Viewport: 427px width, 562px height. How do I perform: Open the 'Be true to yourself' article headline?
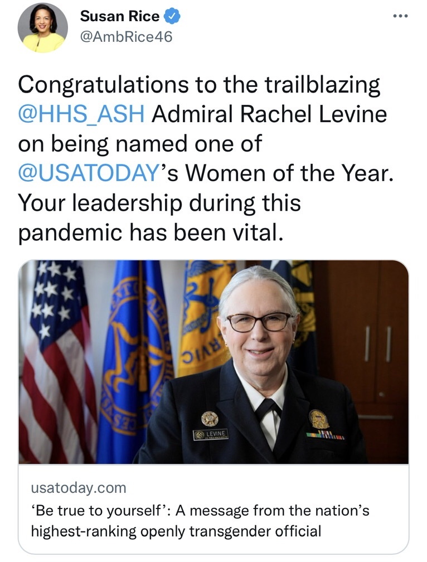[x=198, y=510]
